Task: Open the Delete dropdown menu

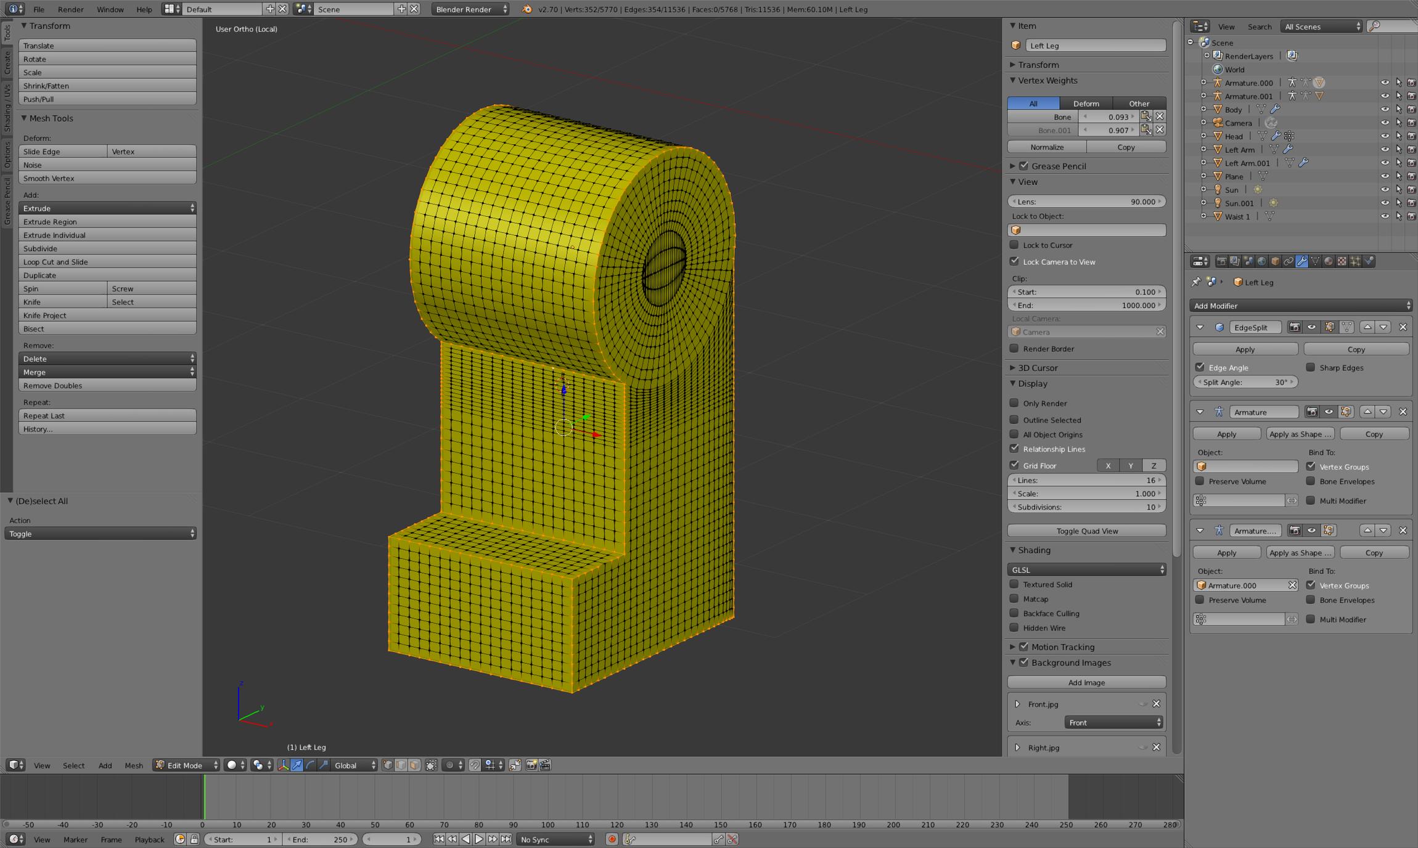Action: (x=107, y=359)
